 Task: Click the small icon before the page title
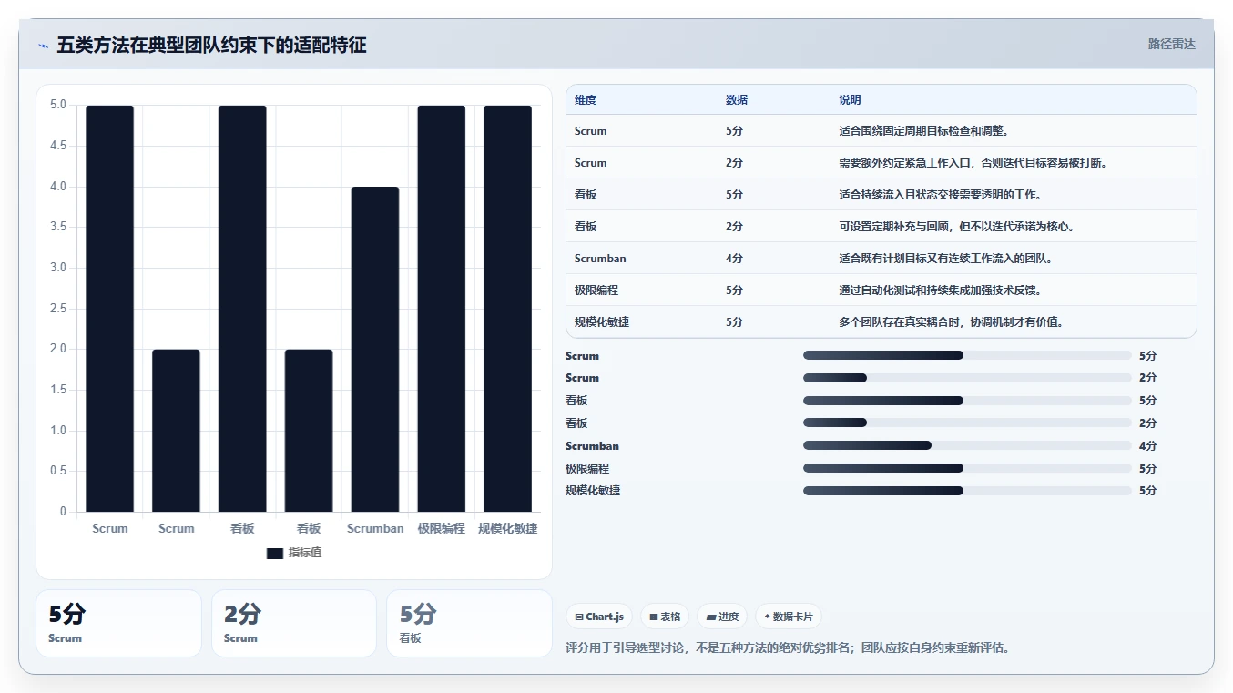pyautogui.click(x=43, y=45)
